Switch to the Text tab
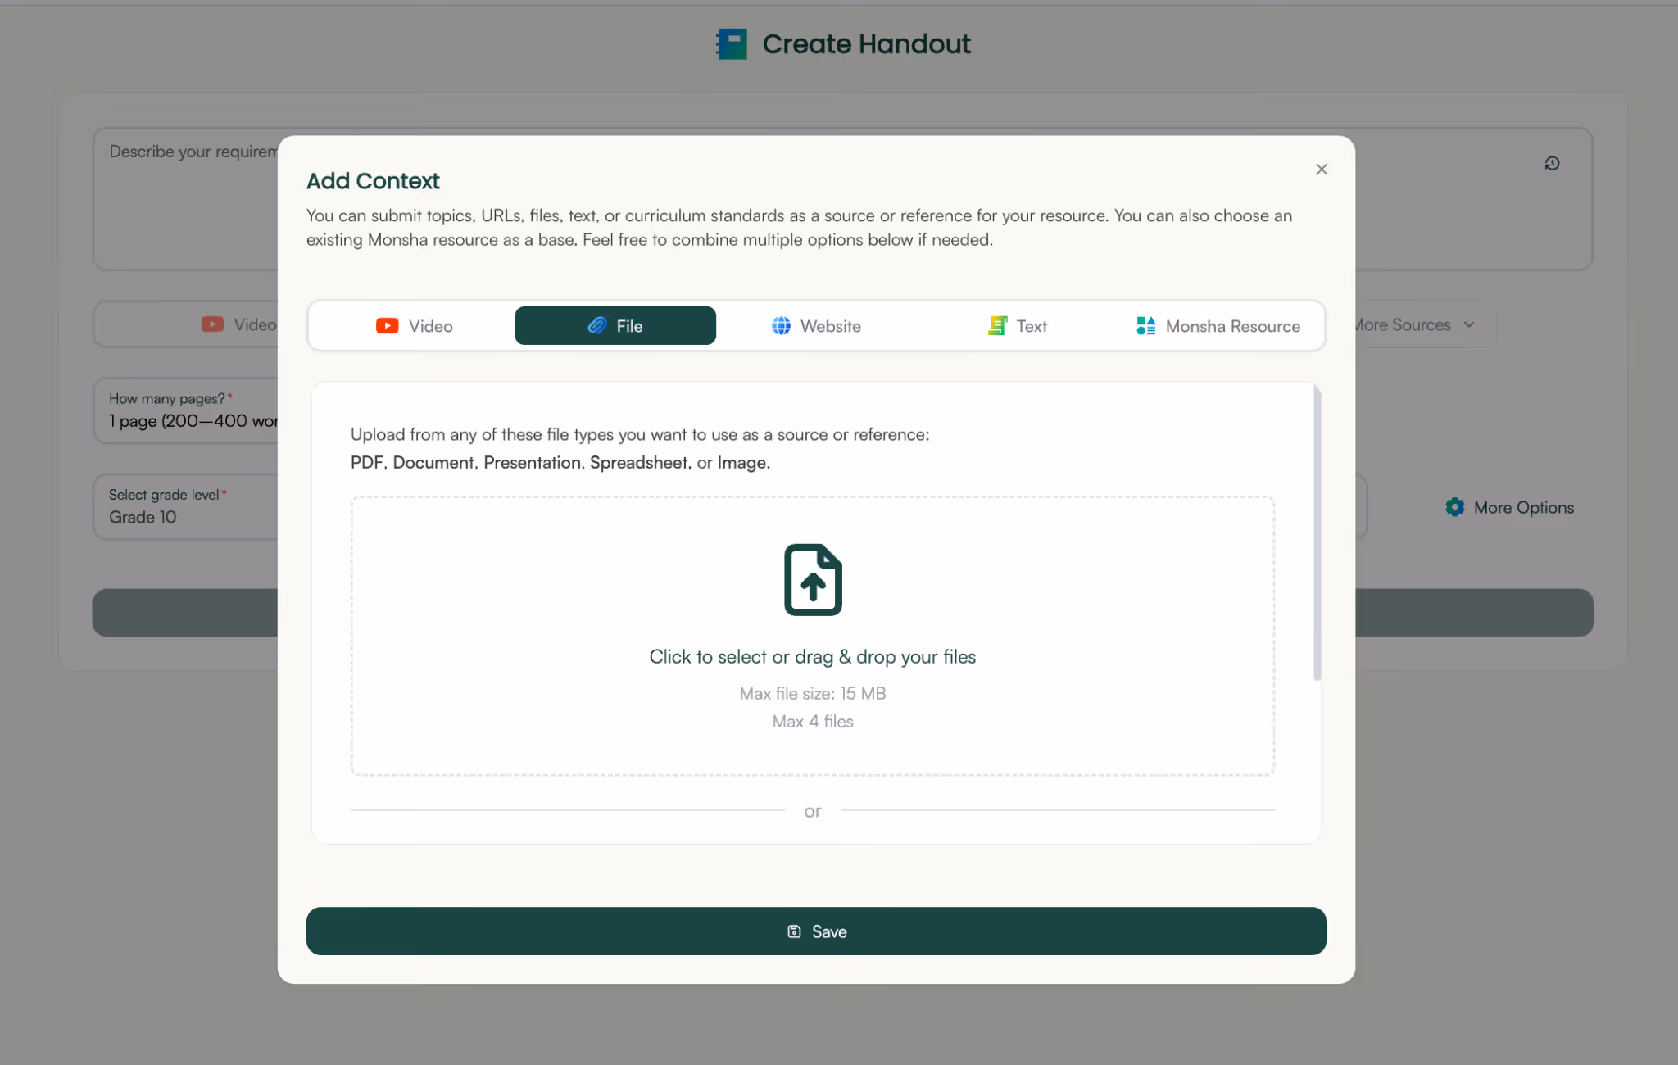1678x1065 pixels. tap(1017, 325)
